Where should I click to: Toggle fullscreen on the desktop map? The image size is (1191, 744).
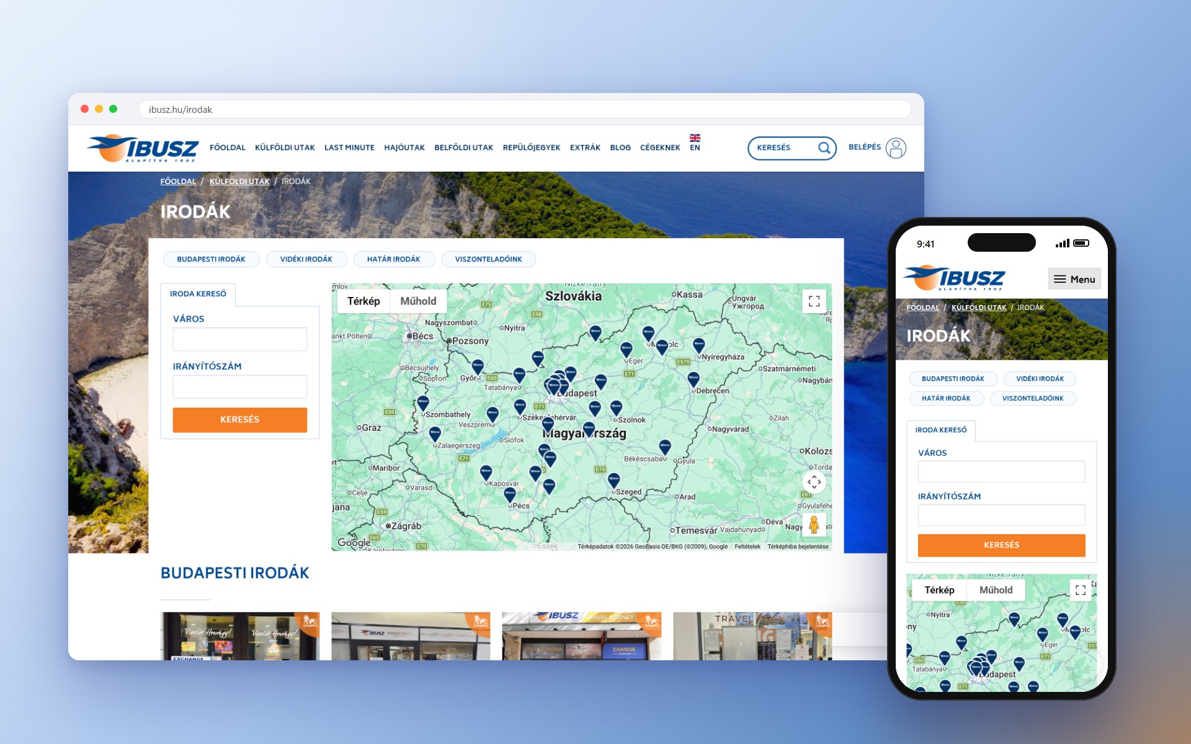[814, 301]
